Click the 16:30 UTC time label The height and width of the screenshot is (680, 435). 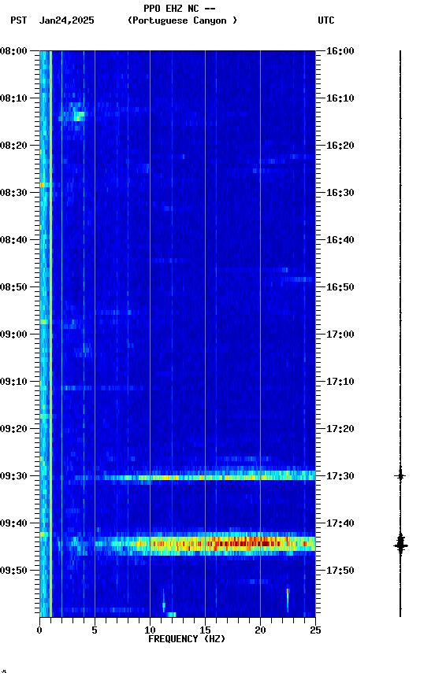tap(340, 193)
